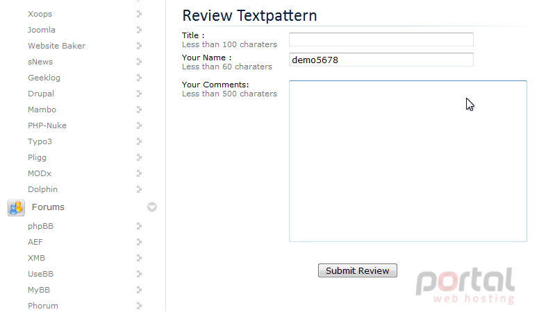Click the Forums category icon
Viewport: 539px width, 312px height.
tap(16, 208)
